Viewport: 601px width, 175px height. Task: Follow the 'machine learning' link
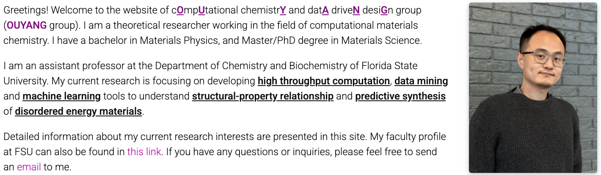pyautogui.click(x=61, y=96)
